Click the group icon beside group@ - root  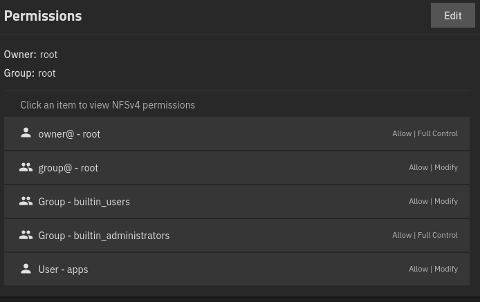[x=26, y=167]
